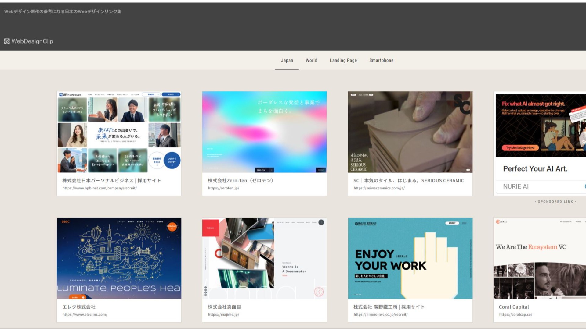
Task: Open the 日本パーソナルビジネス recruit site thumbnail
Action: tap(119, 132)
